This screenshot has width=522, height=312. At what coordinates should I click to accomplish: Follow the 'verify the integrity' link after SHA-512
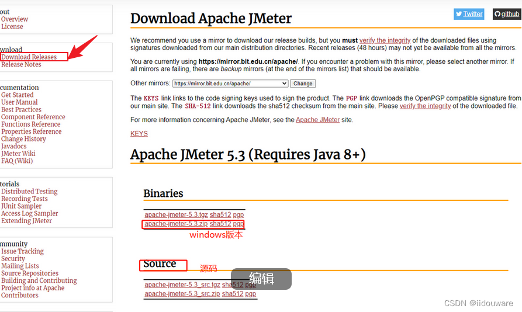425,106
